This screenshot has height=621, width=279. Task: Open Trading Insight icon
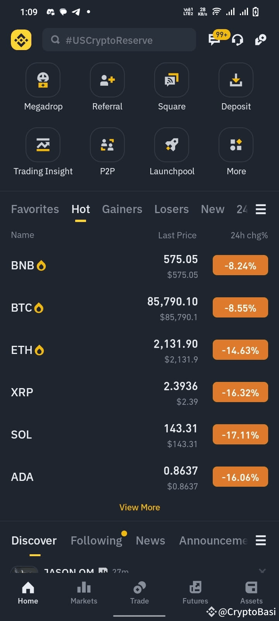click(43, 145)
